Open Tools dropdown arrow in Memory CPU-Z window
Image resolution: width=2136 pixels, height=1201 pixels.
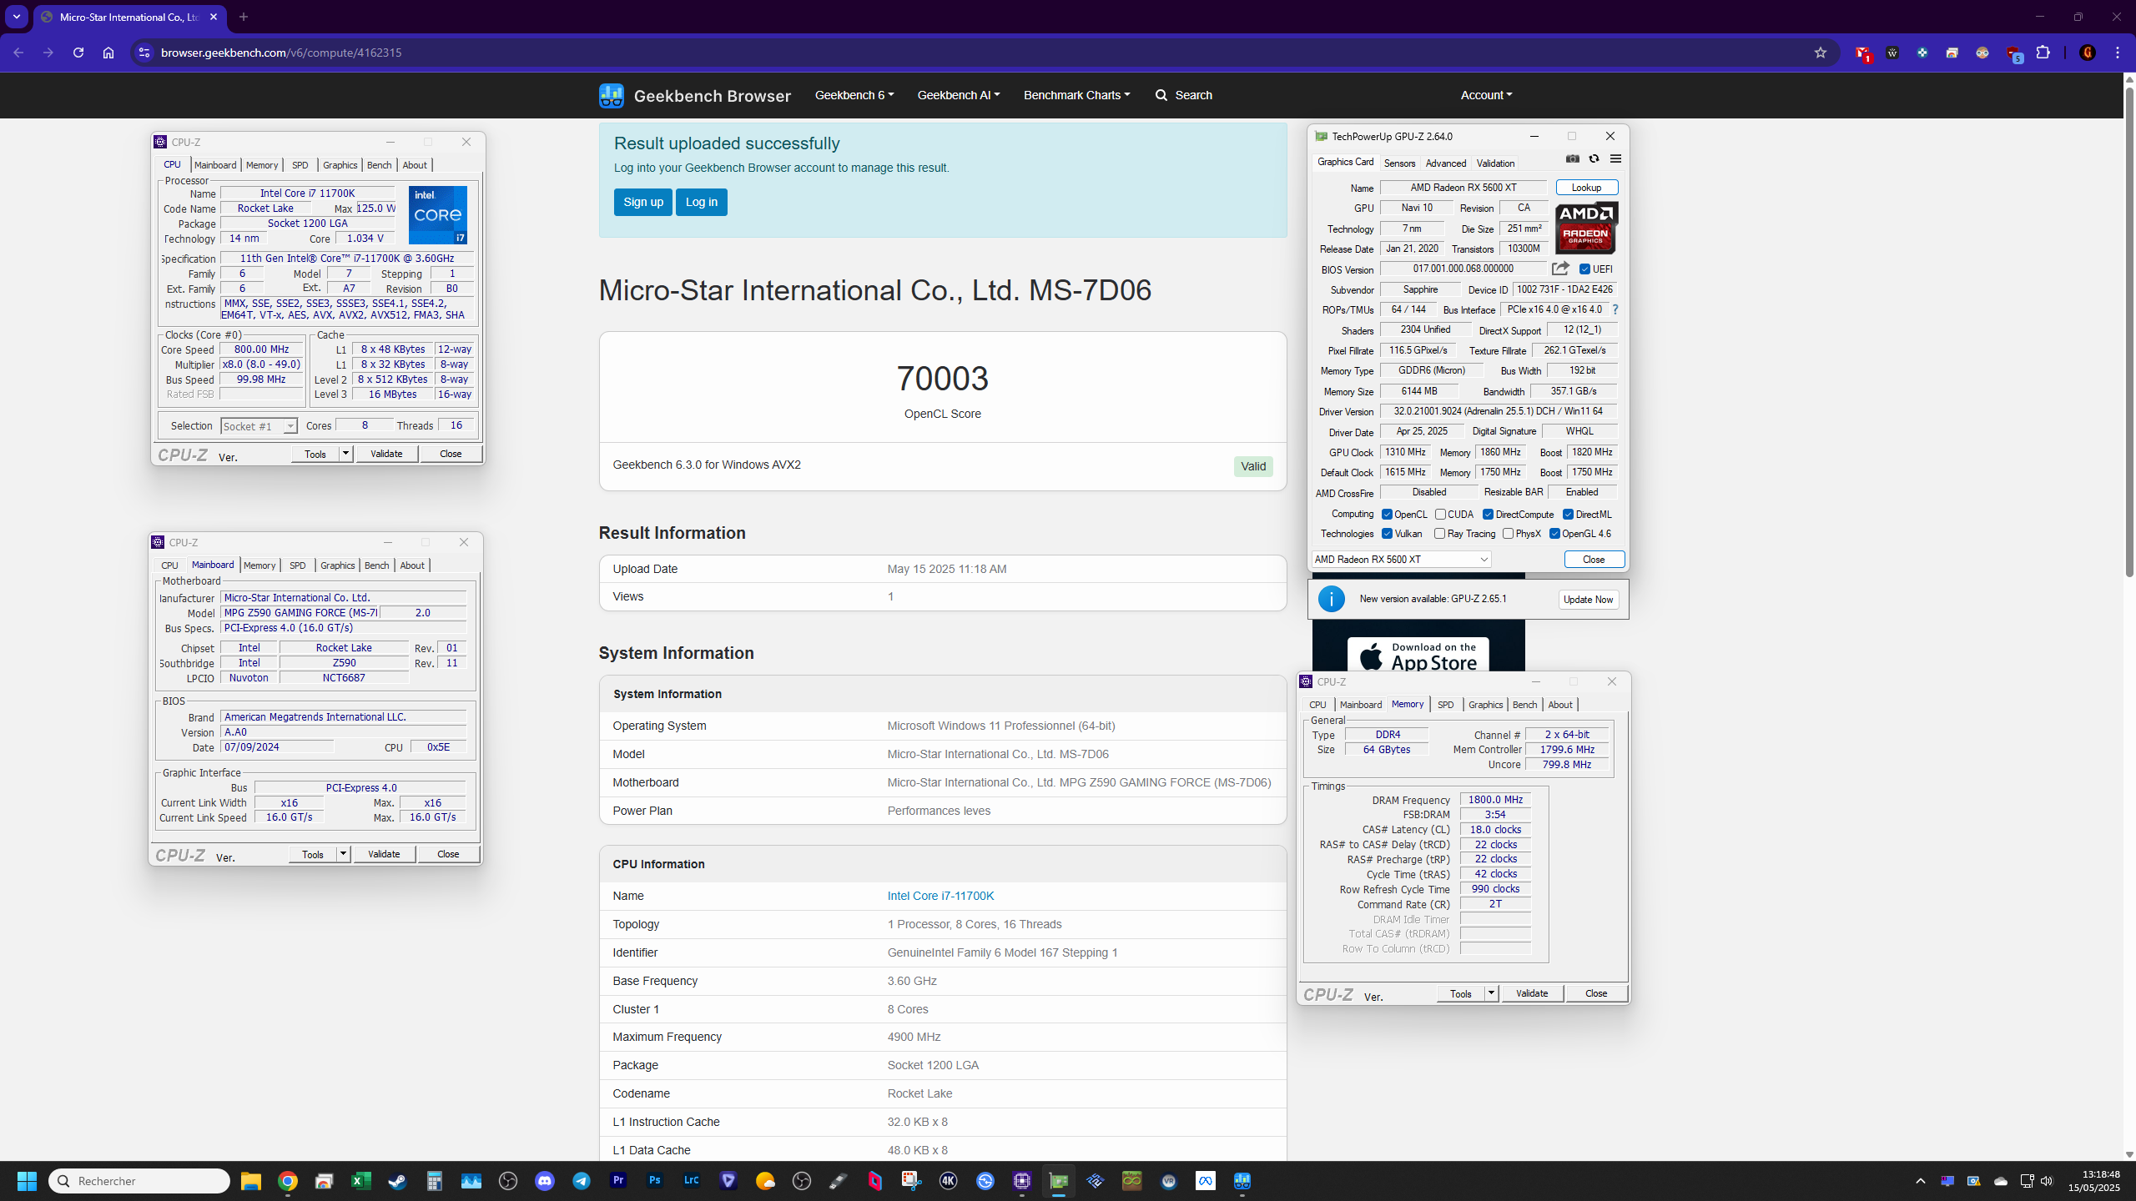point(1491,993)
